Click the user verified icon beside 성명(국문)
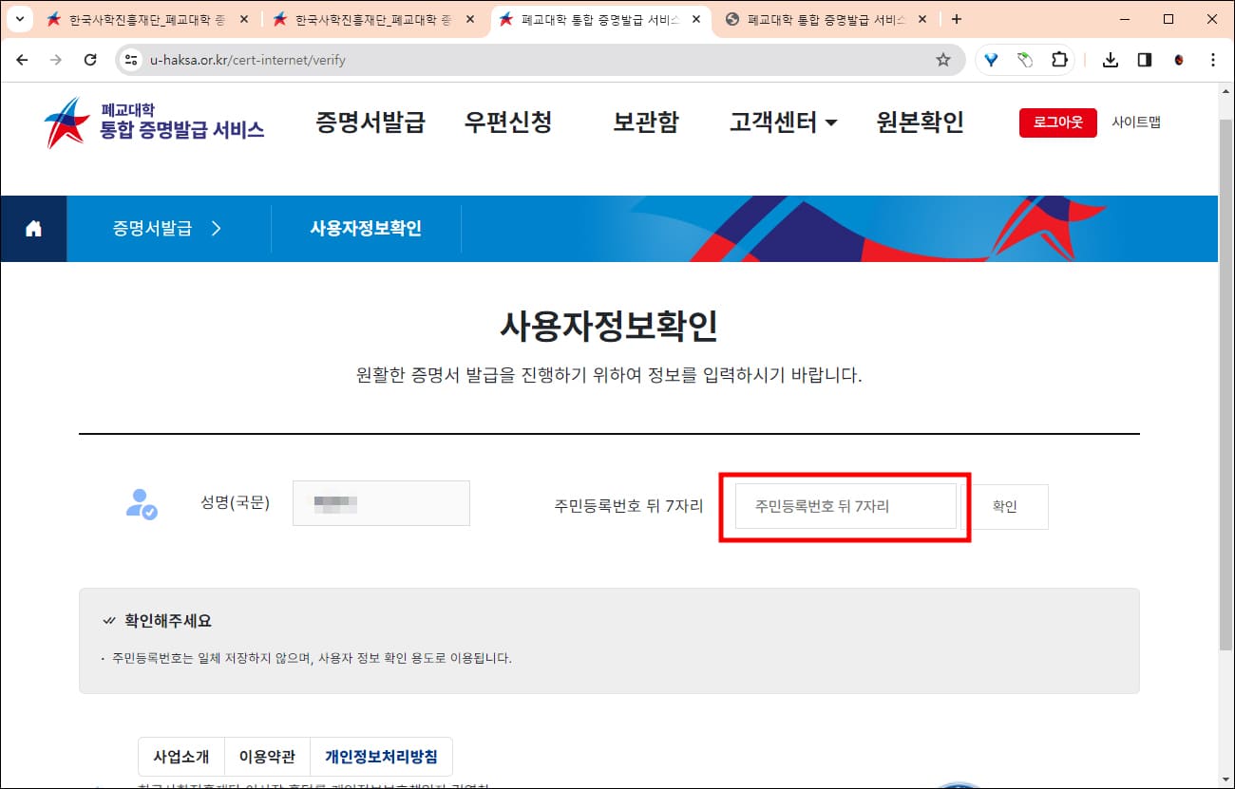Viewport: 1235px width, 789px height. tap(142, 503)
